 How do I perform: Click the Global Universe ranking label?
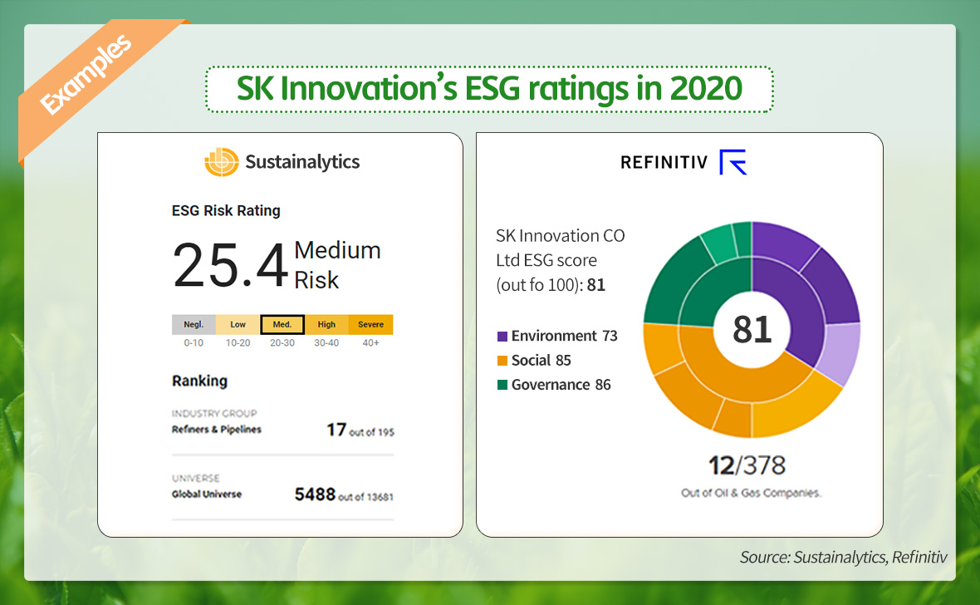(207, 494)
